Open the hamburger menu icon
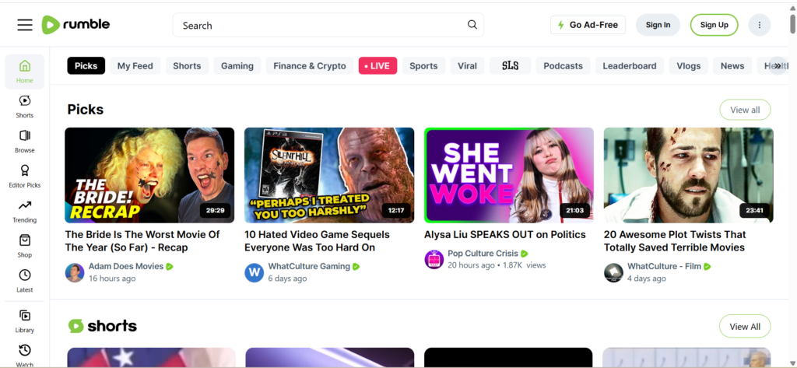Screen dimensions: 797x368 (25, 25)
